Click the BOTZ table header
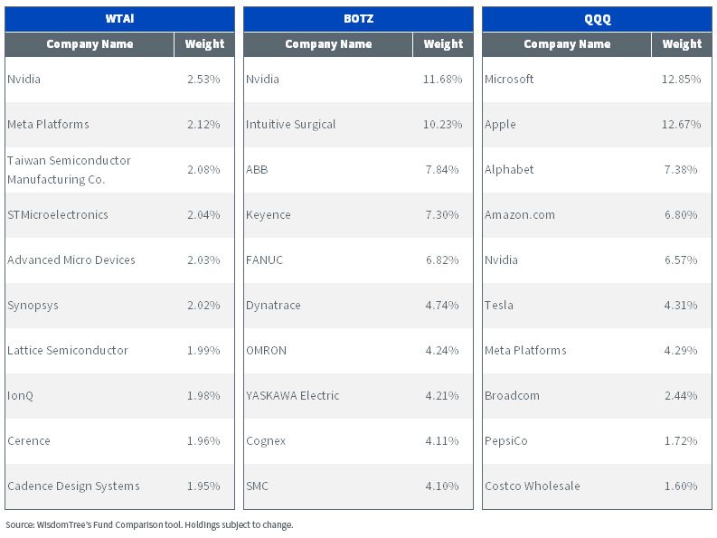Viewport: 717px width, 538px height. pos(358,19)
